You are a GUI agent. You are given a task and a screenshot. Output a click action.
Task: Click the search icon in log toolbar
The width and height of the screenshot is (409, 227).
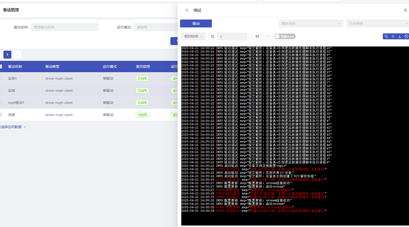[386, 36]
